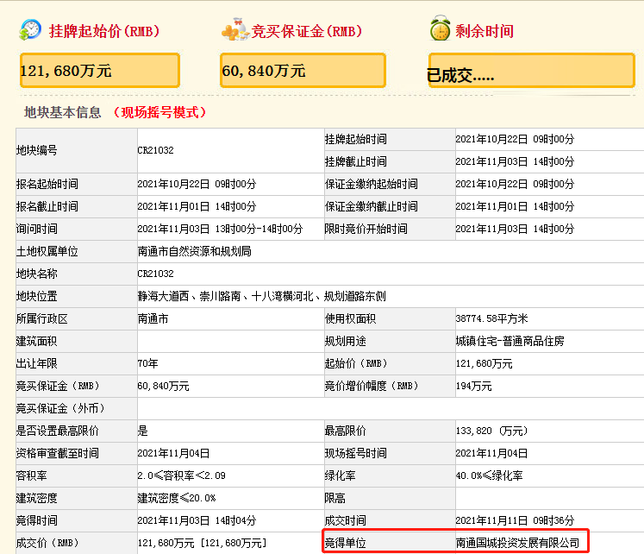Click the 成交价 value 121,680万元 [121,680万元]
The height and width of the screenshot is (554, 644).
tap(202, 543)
